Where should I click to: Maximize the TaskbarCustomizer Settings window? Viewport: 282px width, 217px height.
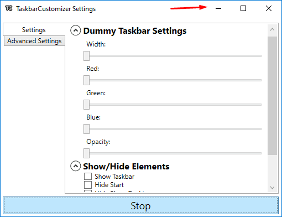(243, 8)
